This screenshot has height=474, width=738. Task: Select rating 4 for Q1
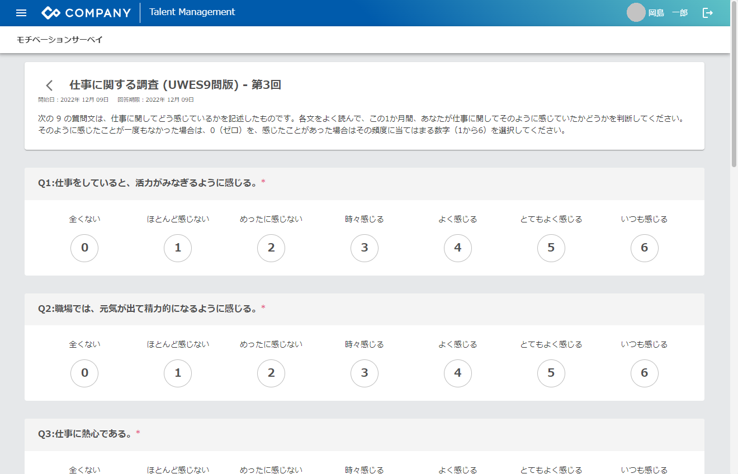458,248
